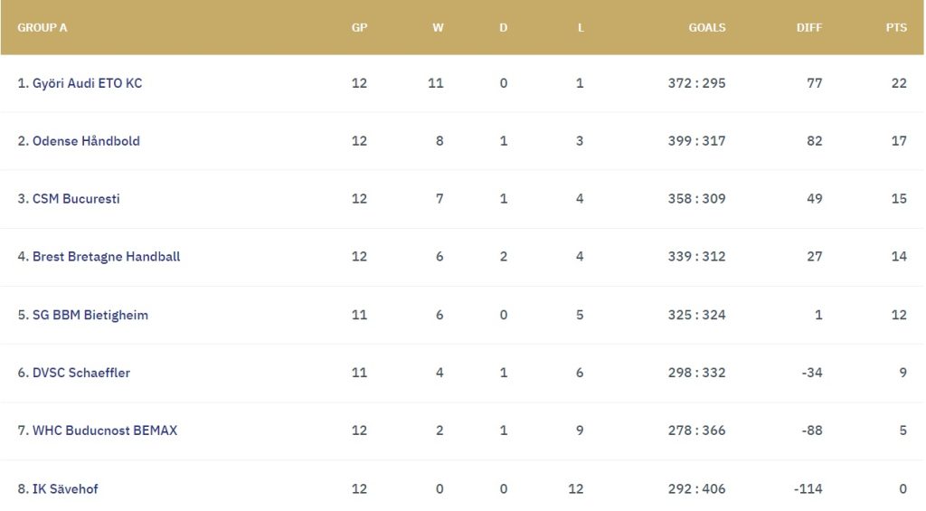Viewport: 926px width, 511px height.
Task: Click Györi's 372 : 295 goals cell
Action: pyautogui.click(x=696, y=83)
